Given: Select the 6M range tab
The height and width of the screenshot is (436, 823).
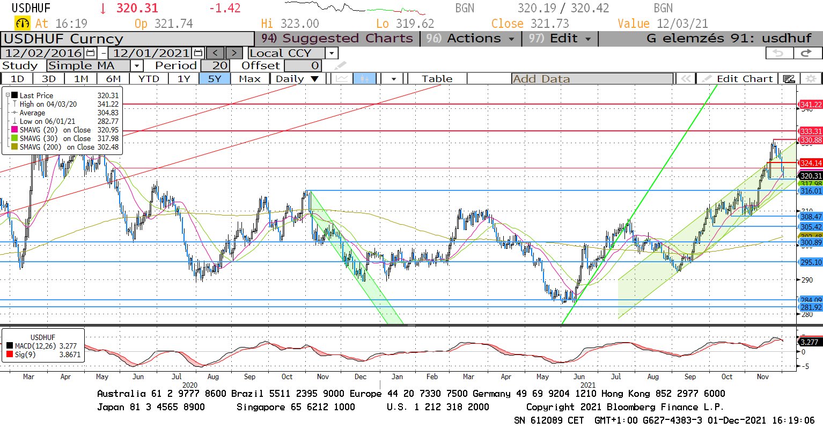Looking at the screenshot, I should [113, 79].
